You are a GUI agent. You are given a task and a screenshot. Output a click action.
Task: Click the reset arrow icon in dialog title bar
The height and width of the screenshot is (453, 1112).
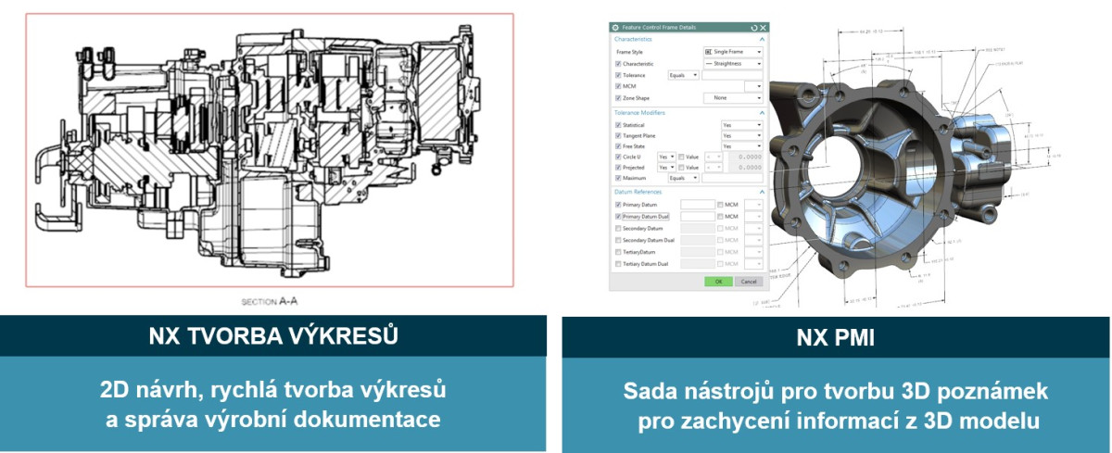(x=752, y=28)
